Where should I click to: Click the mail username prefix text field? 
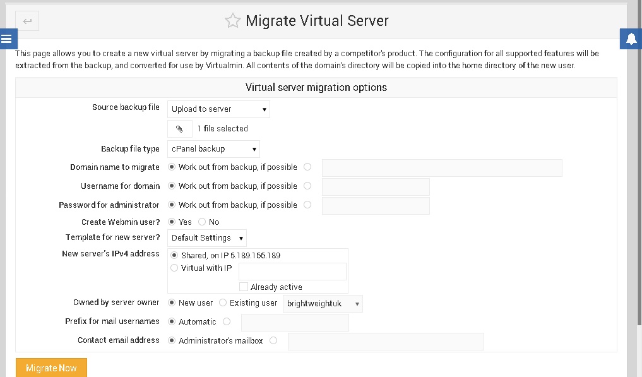pos(295,323)
